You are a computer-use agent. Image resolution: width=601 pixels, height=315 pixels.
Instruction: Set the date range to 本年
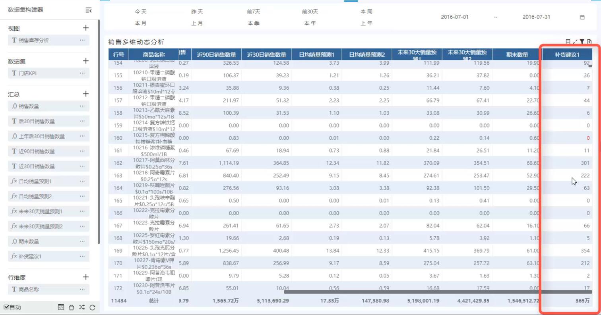coord(310,23)
